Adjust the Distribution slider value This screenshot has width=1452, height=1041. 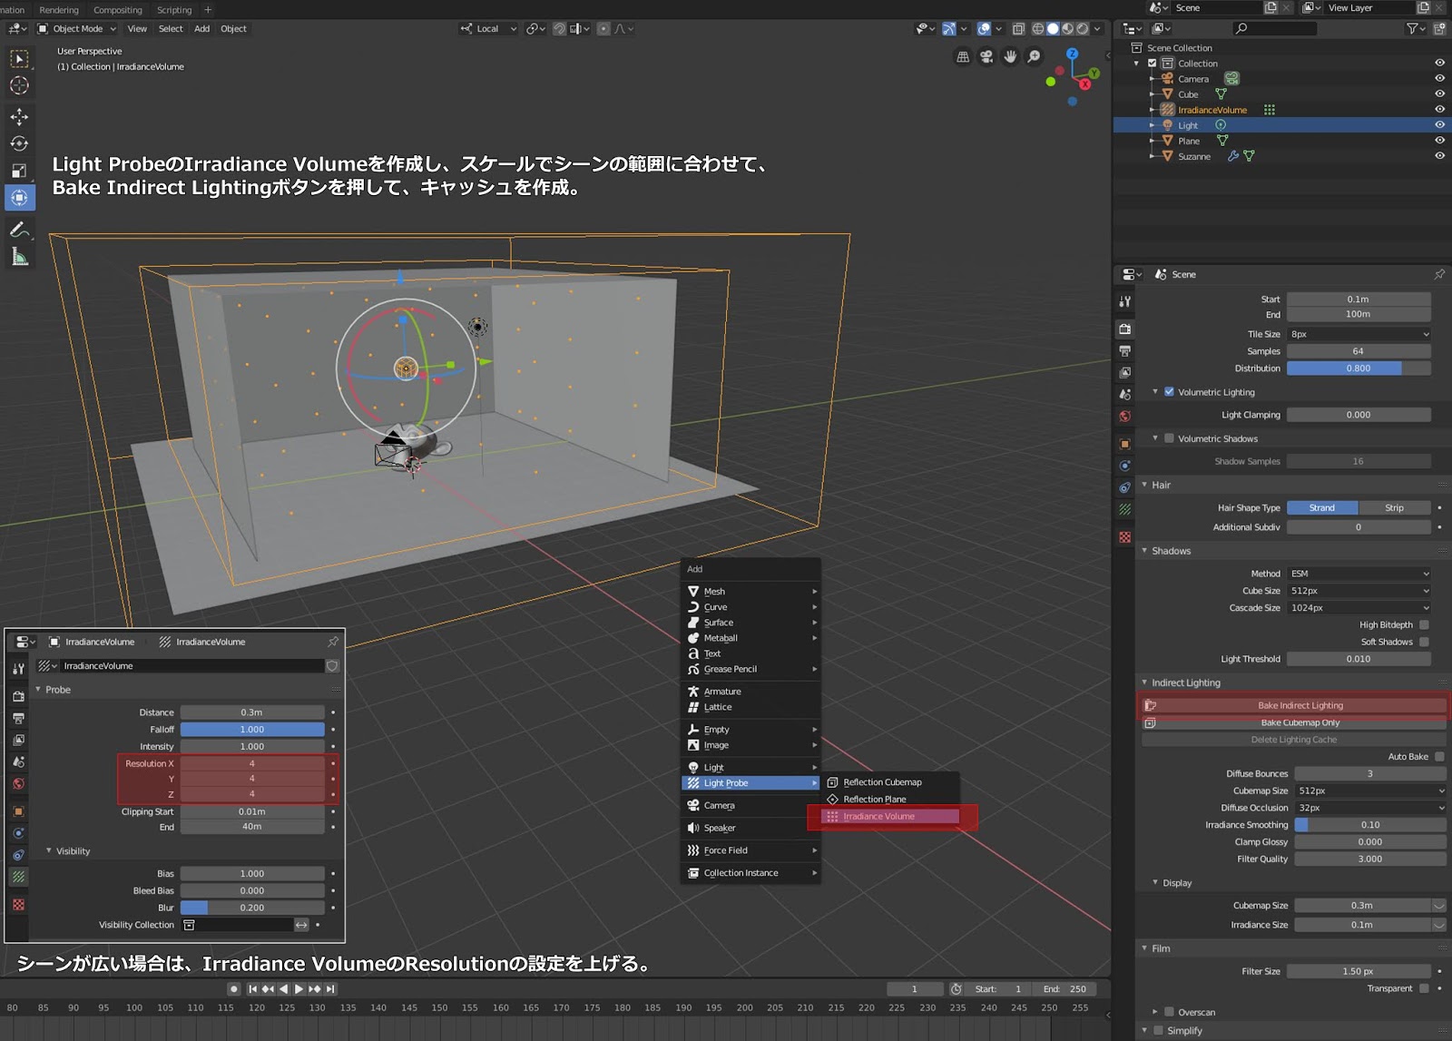[x=1359, y=368]
